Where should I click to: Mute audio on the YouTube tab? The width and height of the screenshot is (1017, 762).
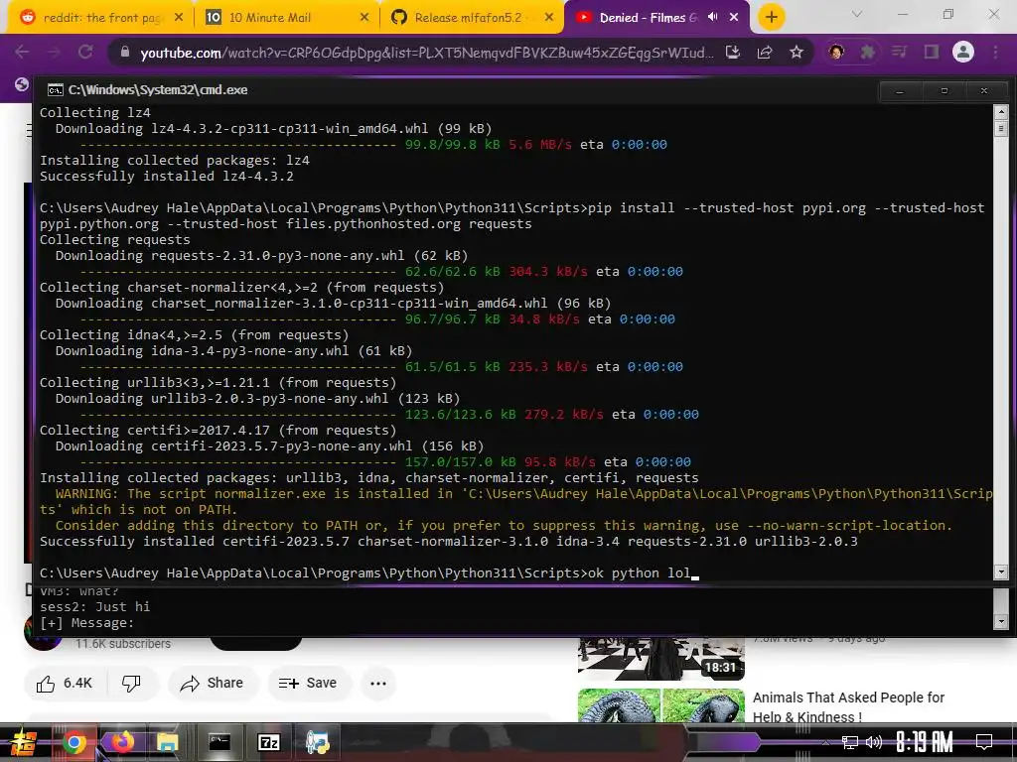point(713,18)
